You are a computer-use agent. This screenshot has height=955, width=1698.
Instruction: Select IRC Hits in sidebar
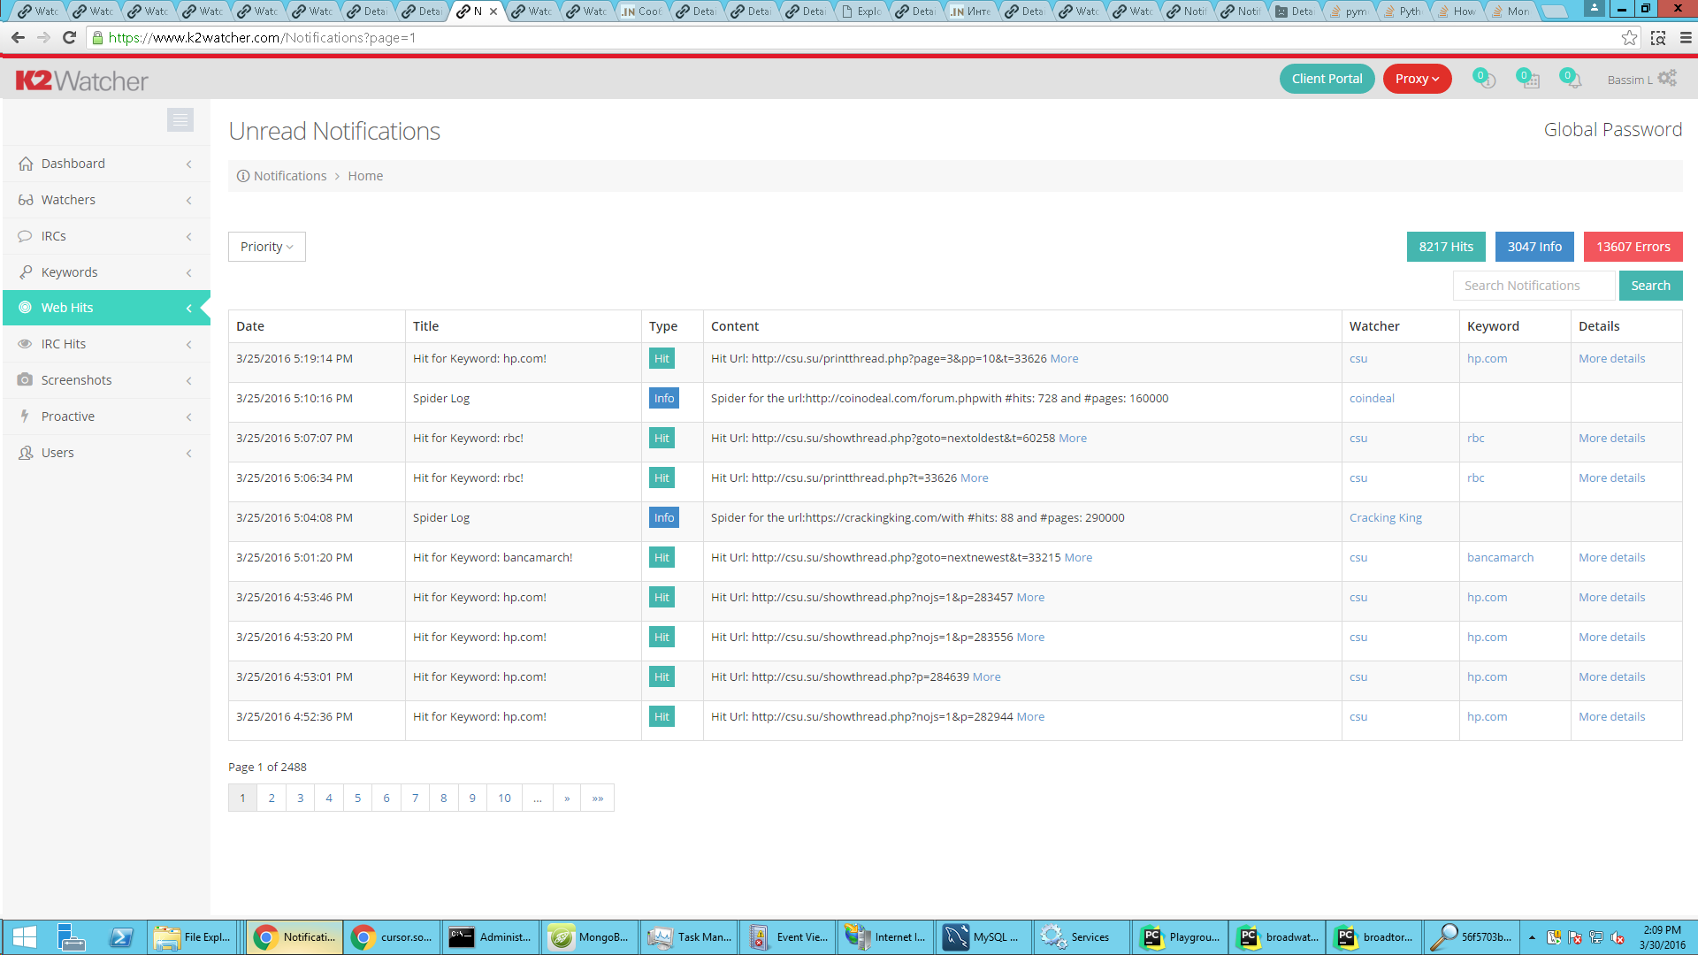pyautogui.click(x=106, y=344)
